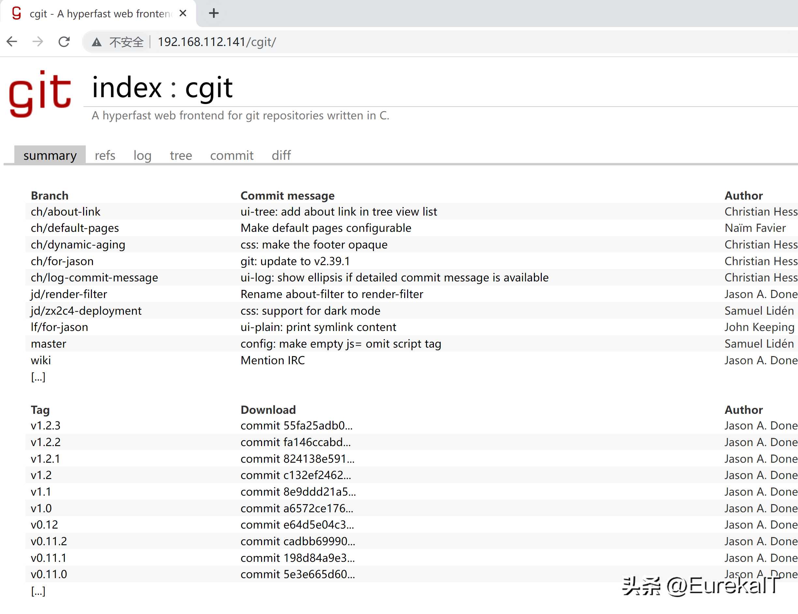
Task: Open tag v1.0
Action: (x=41, y=508)
